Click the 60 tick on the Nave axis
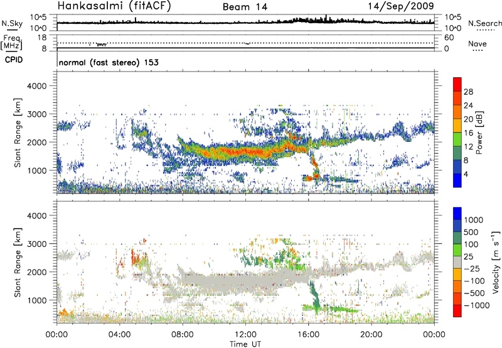502x348 pixels. [x=449, y=38]
